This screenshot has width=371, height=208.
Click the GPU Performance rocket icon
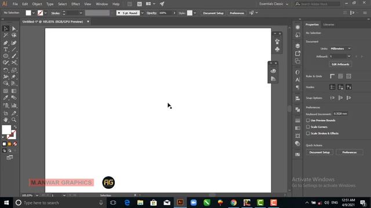pos(162,4)
